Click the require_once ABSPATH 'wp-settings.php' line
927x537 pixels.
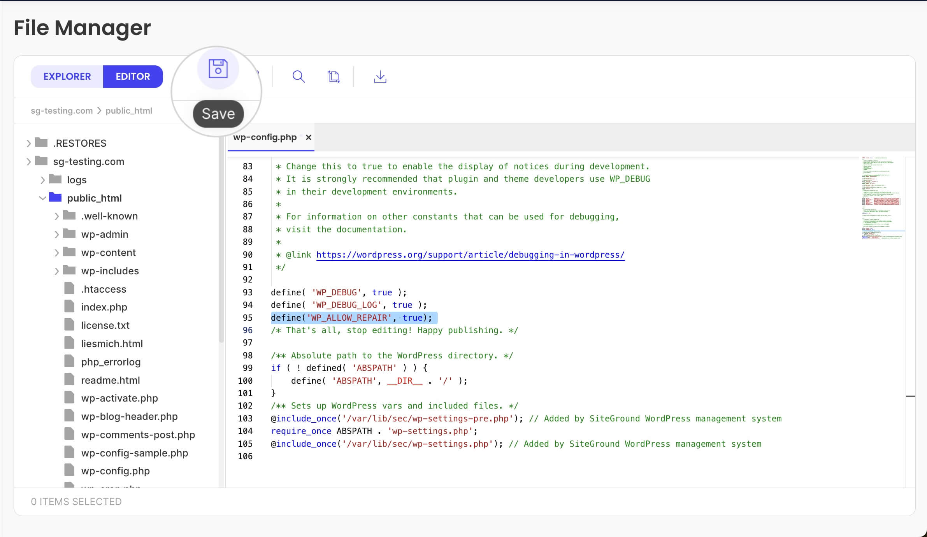pos(374,431)
